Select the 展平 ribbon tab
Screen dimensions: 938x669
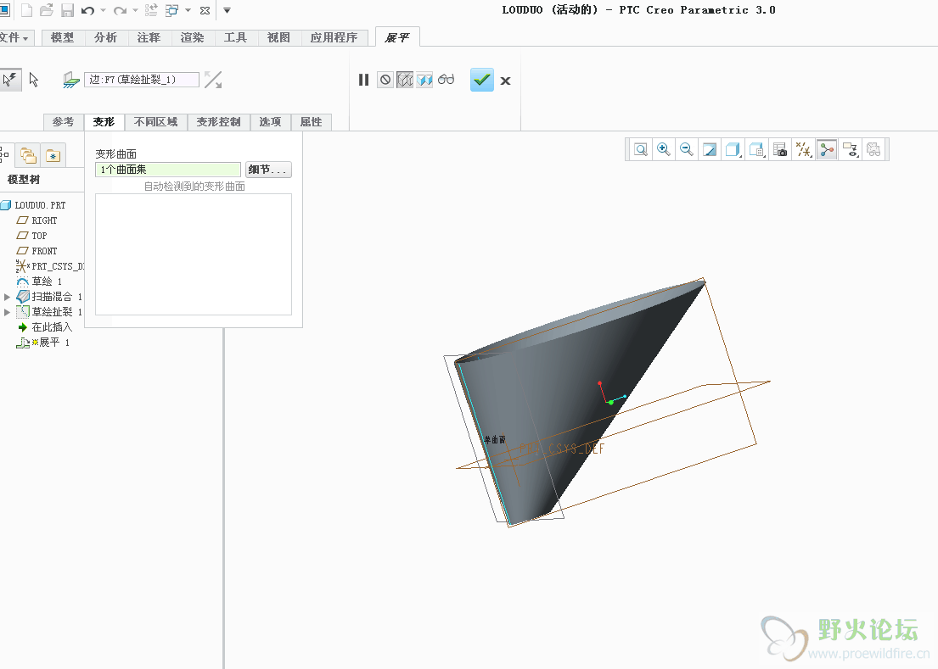[397, 37]
